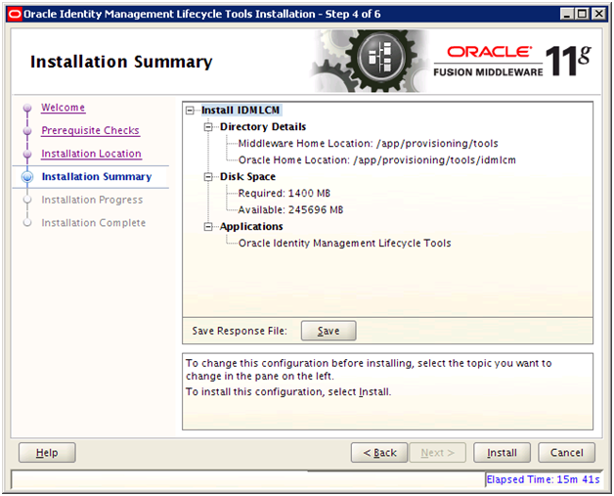Click the Prerequisite Checks step bullet

[27, 131]
